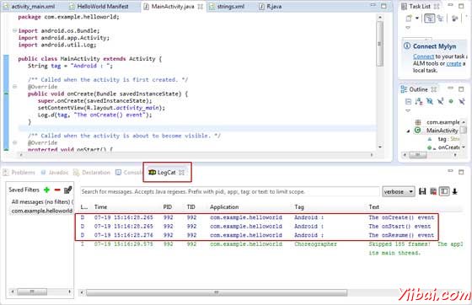Toggle scroll lock with the down arrow icon
The image size is (472, 305).
455,191
